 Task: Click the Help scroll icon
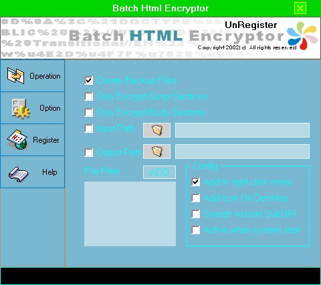click(18, 174)
